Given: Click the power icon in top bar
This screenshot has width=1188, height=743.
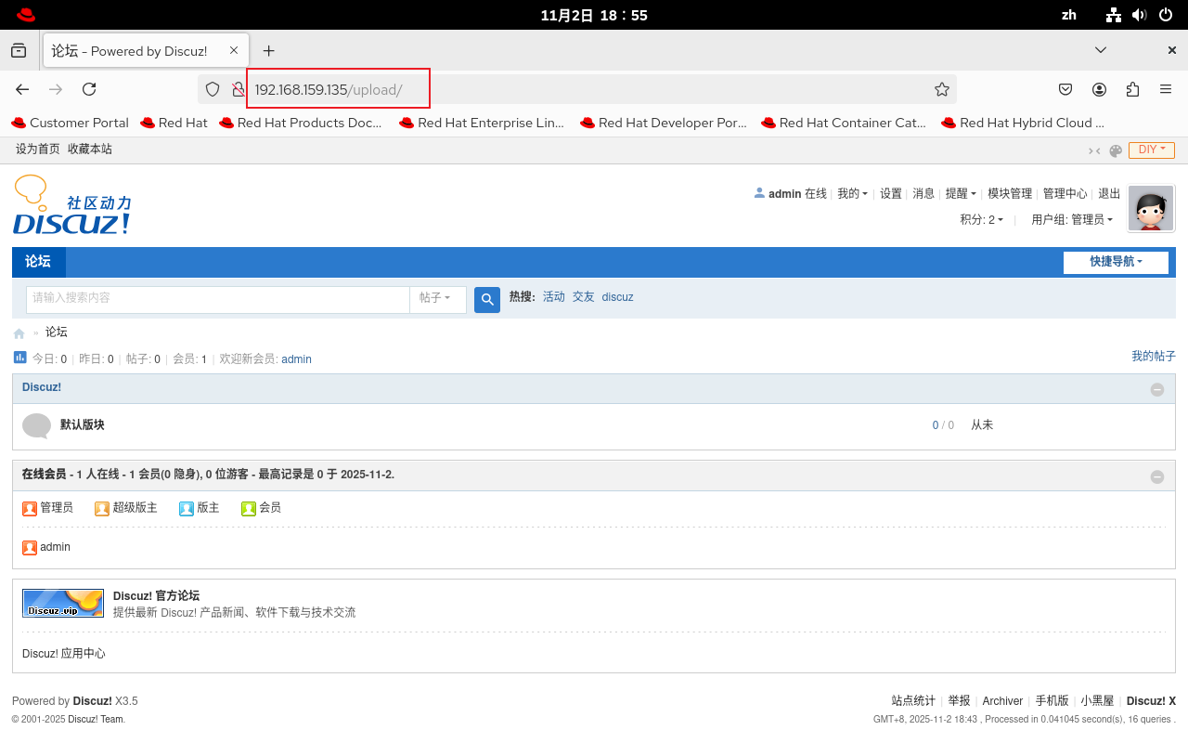Looking at the screenshot, I should [x=1167, y=15].
